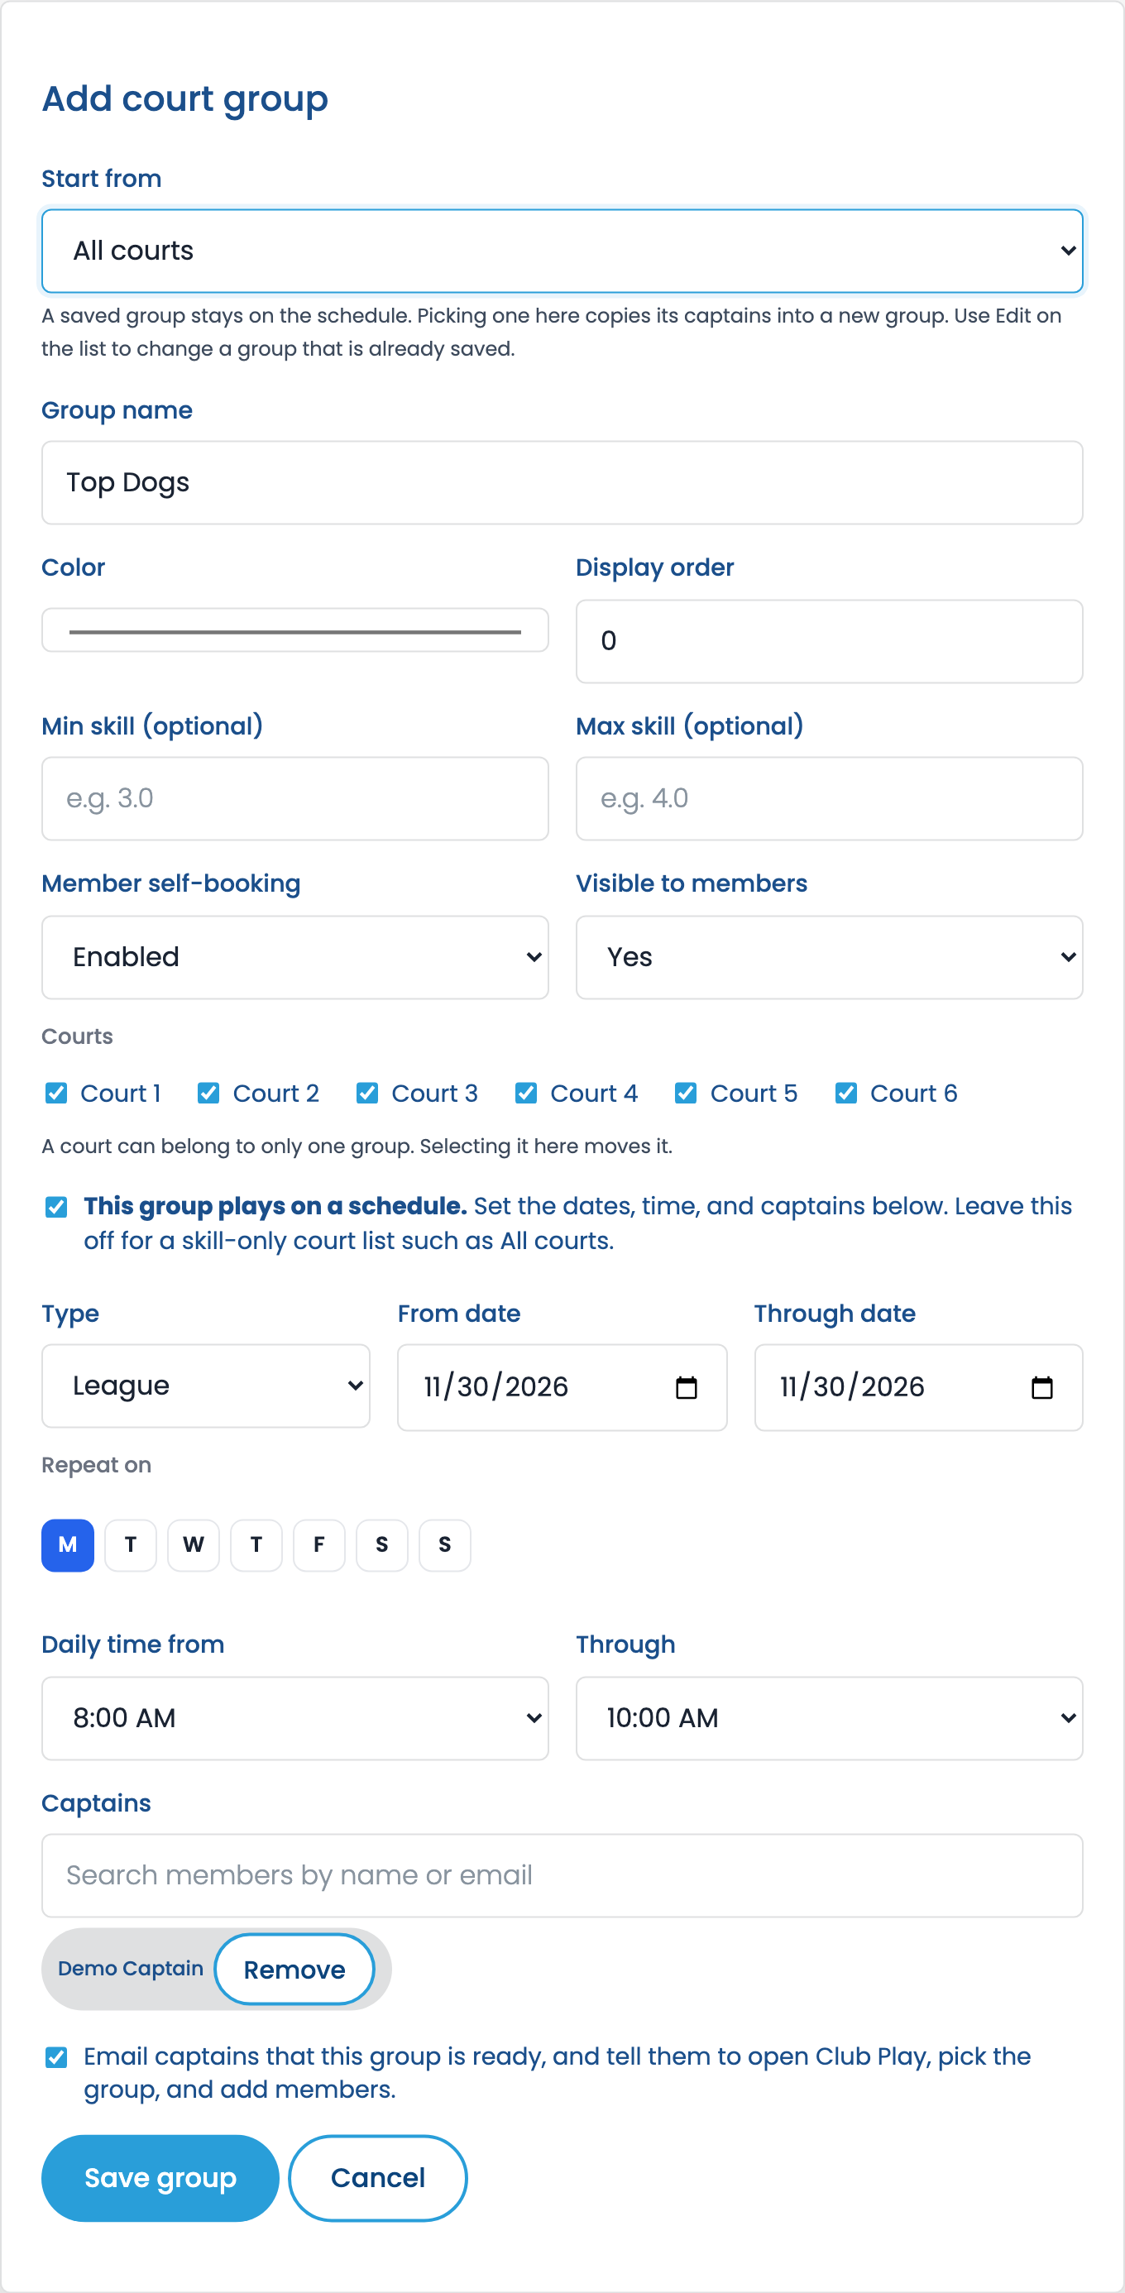Disable the email captains notification checkbox
Viewport: 1125px width, 2293px height.
pos(56,2057)
